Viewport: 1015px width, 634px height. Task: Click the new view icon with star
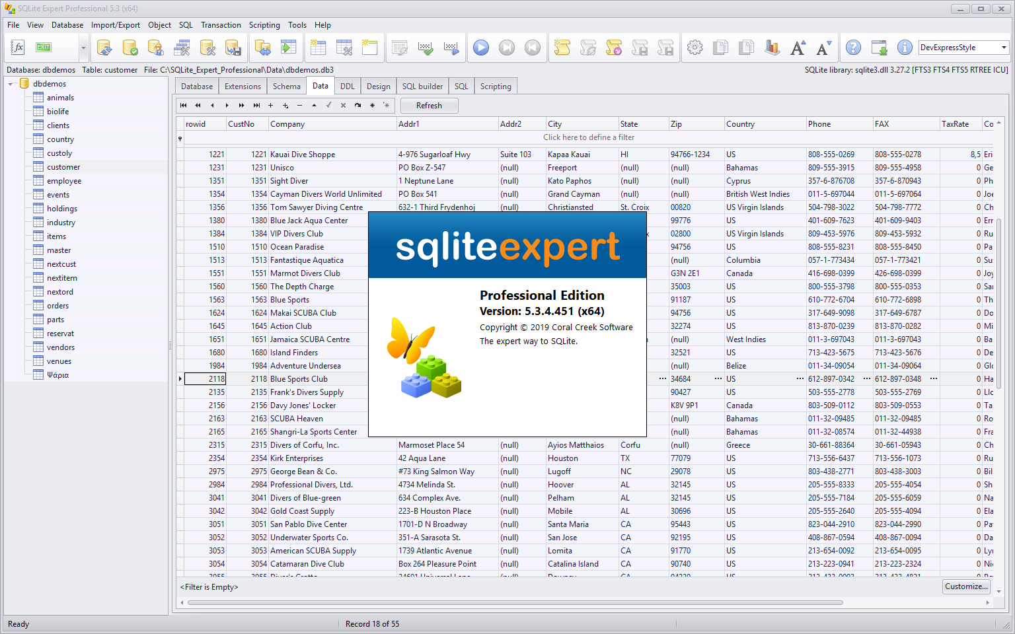370,48
